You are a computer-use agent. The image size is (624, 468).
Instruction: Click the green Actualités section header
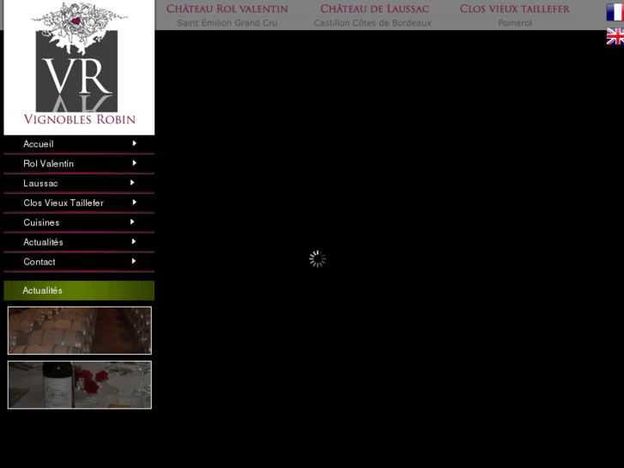click(79, 290)
